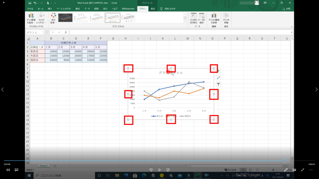Click 行/列の切り替え in the ribbon

pyautogui.click(x=193, y=18)
